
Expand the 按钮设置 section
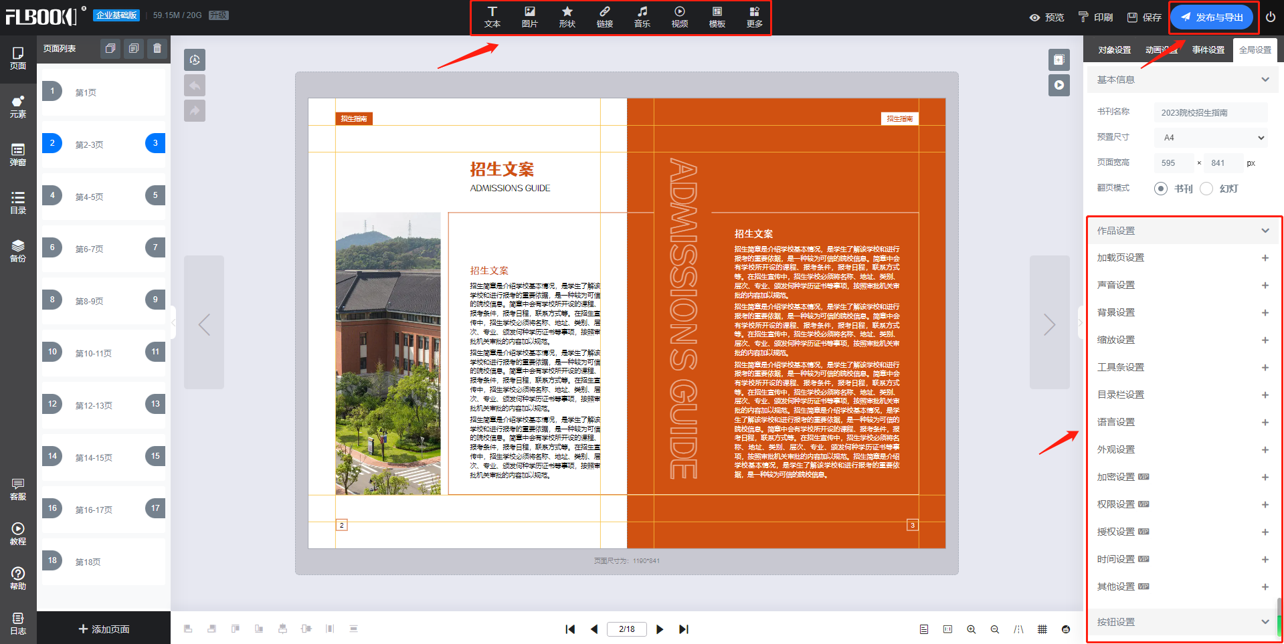tap(1265, 622)
